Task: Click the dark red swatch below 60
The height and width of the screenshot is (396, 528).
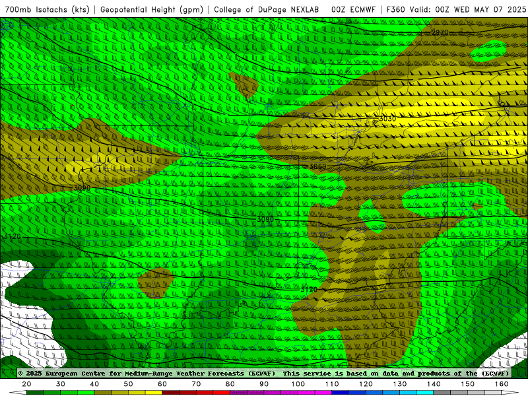Action: [x=171, y=392]
